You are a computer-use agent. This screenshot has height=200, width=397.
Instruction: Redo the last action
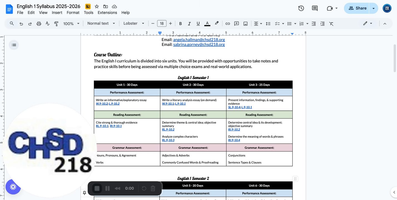(x=30, y=24)
